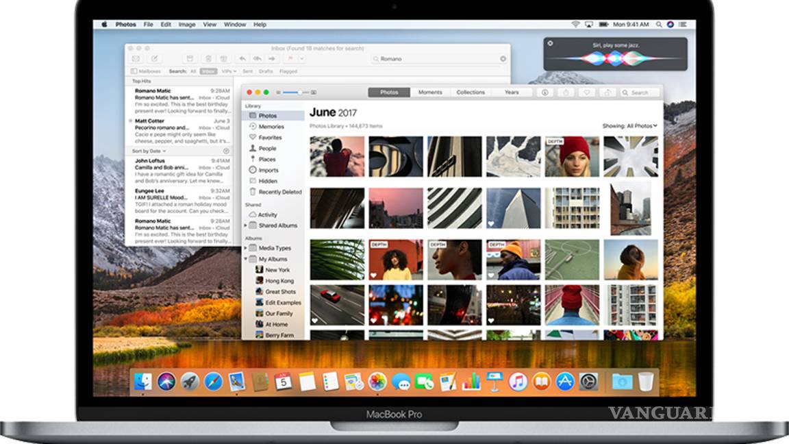Image resolution: width=789 pixels, height=444 pixels.
Task: Open Memories in the Photos sidebar
Action: pos(271,127)
